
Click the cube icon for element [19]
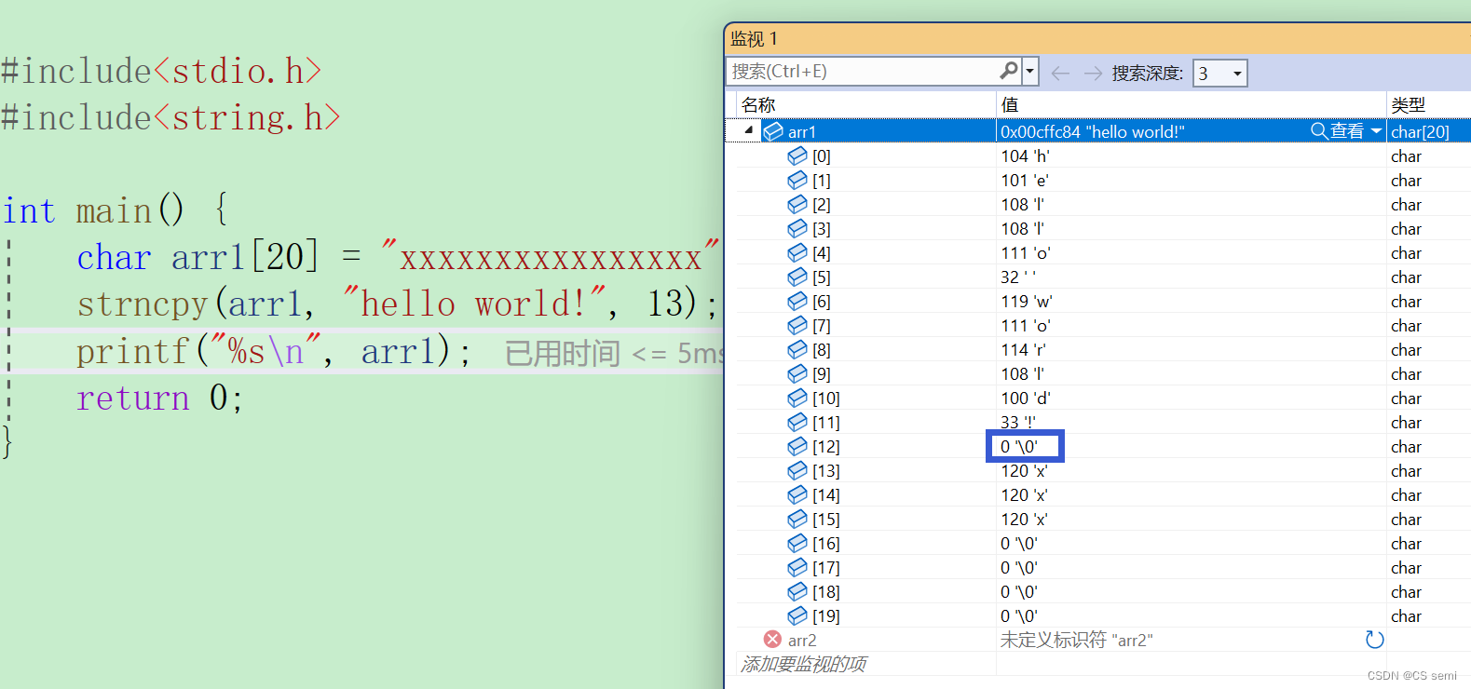click(797, 615)
